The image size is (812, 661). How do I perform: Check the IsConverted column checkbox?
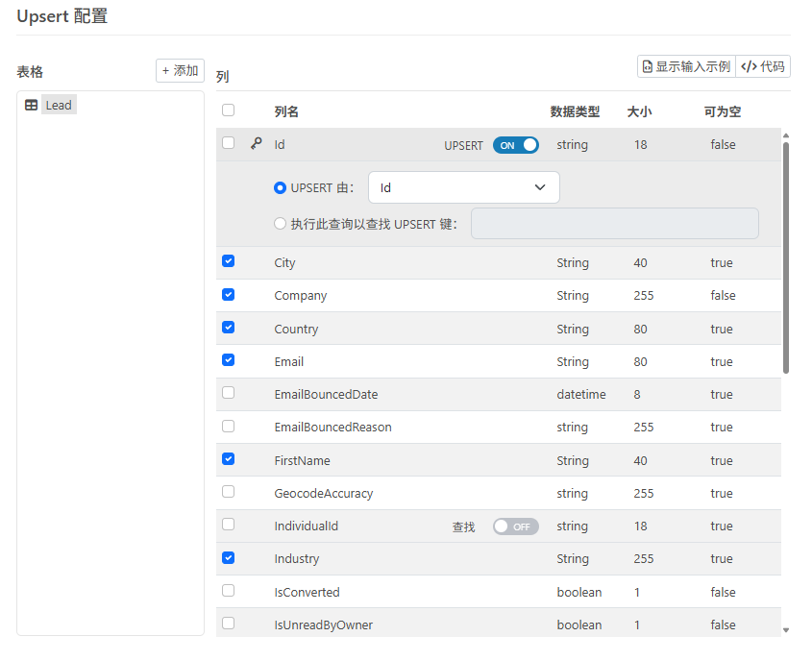pyautogui.click(x=229, y=591)
